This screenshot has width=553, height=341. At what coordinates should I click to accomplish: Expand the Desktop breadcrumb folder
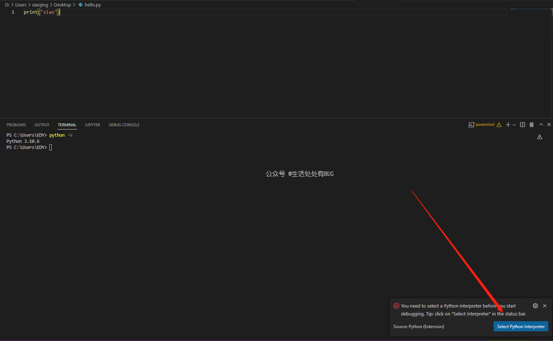tap(62, 5)
